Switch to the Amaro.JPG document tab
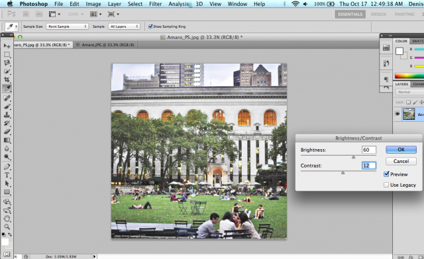424x259 pixels. [x=108, y=45]
